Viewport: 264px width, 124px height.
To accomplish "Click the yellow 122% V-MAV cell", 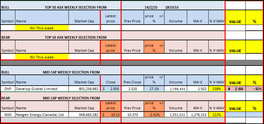I will click(217, 115).
